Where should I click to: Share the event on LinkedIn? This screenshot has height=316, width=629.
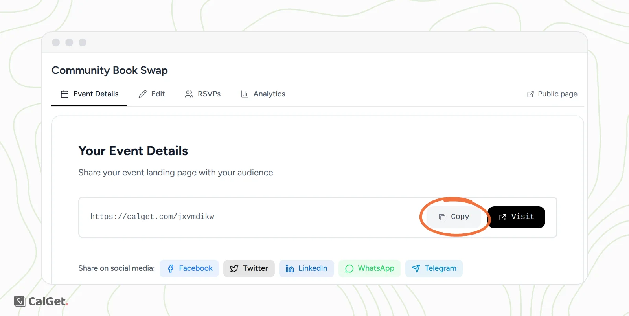point(307,268)
